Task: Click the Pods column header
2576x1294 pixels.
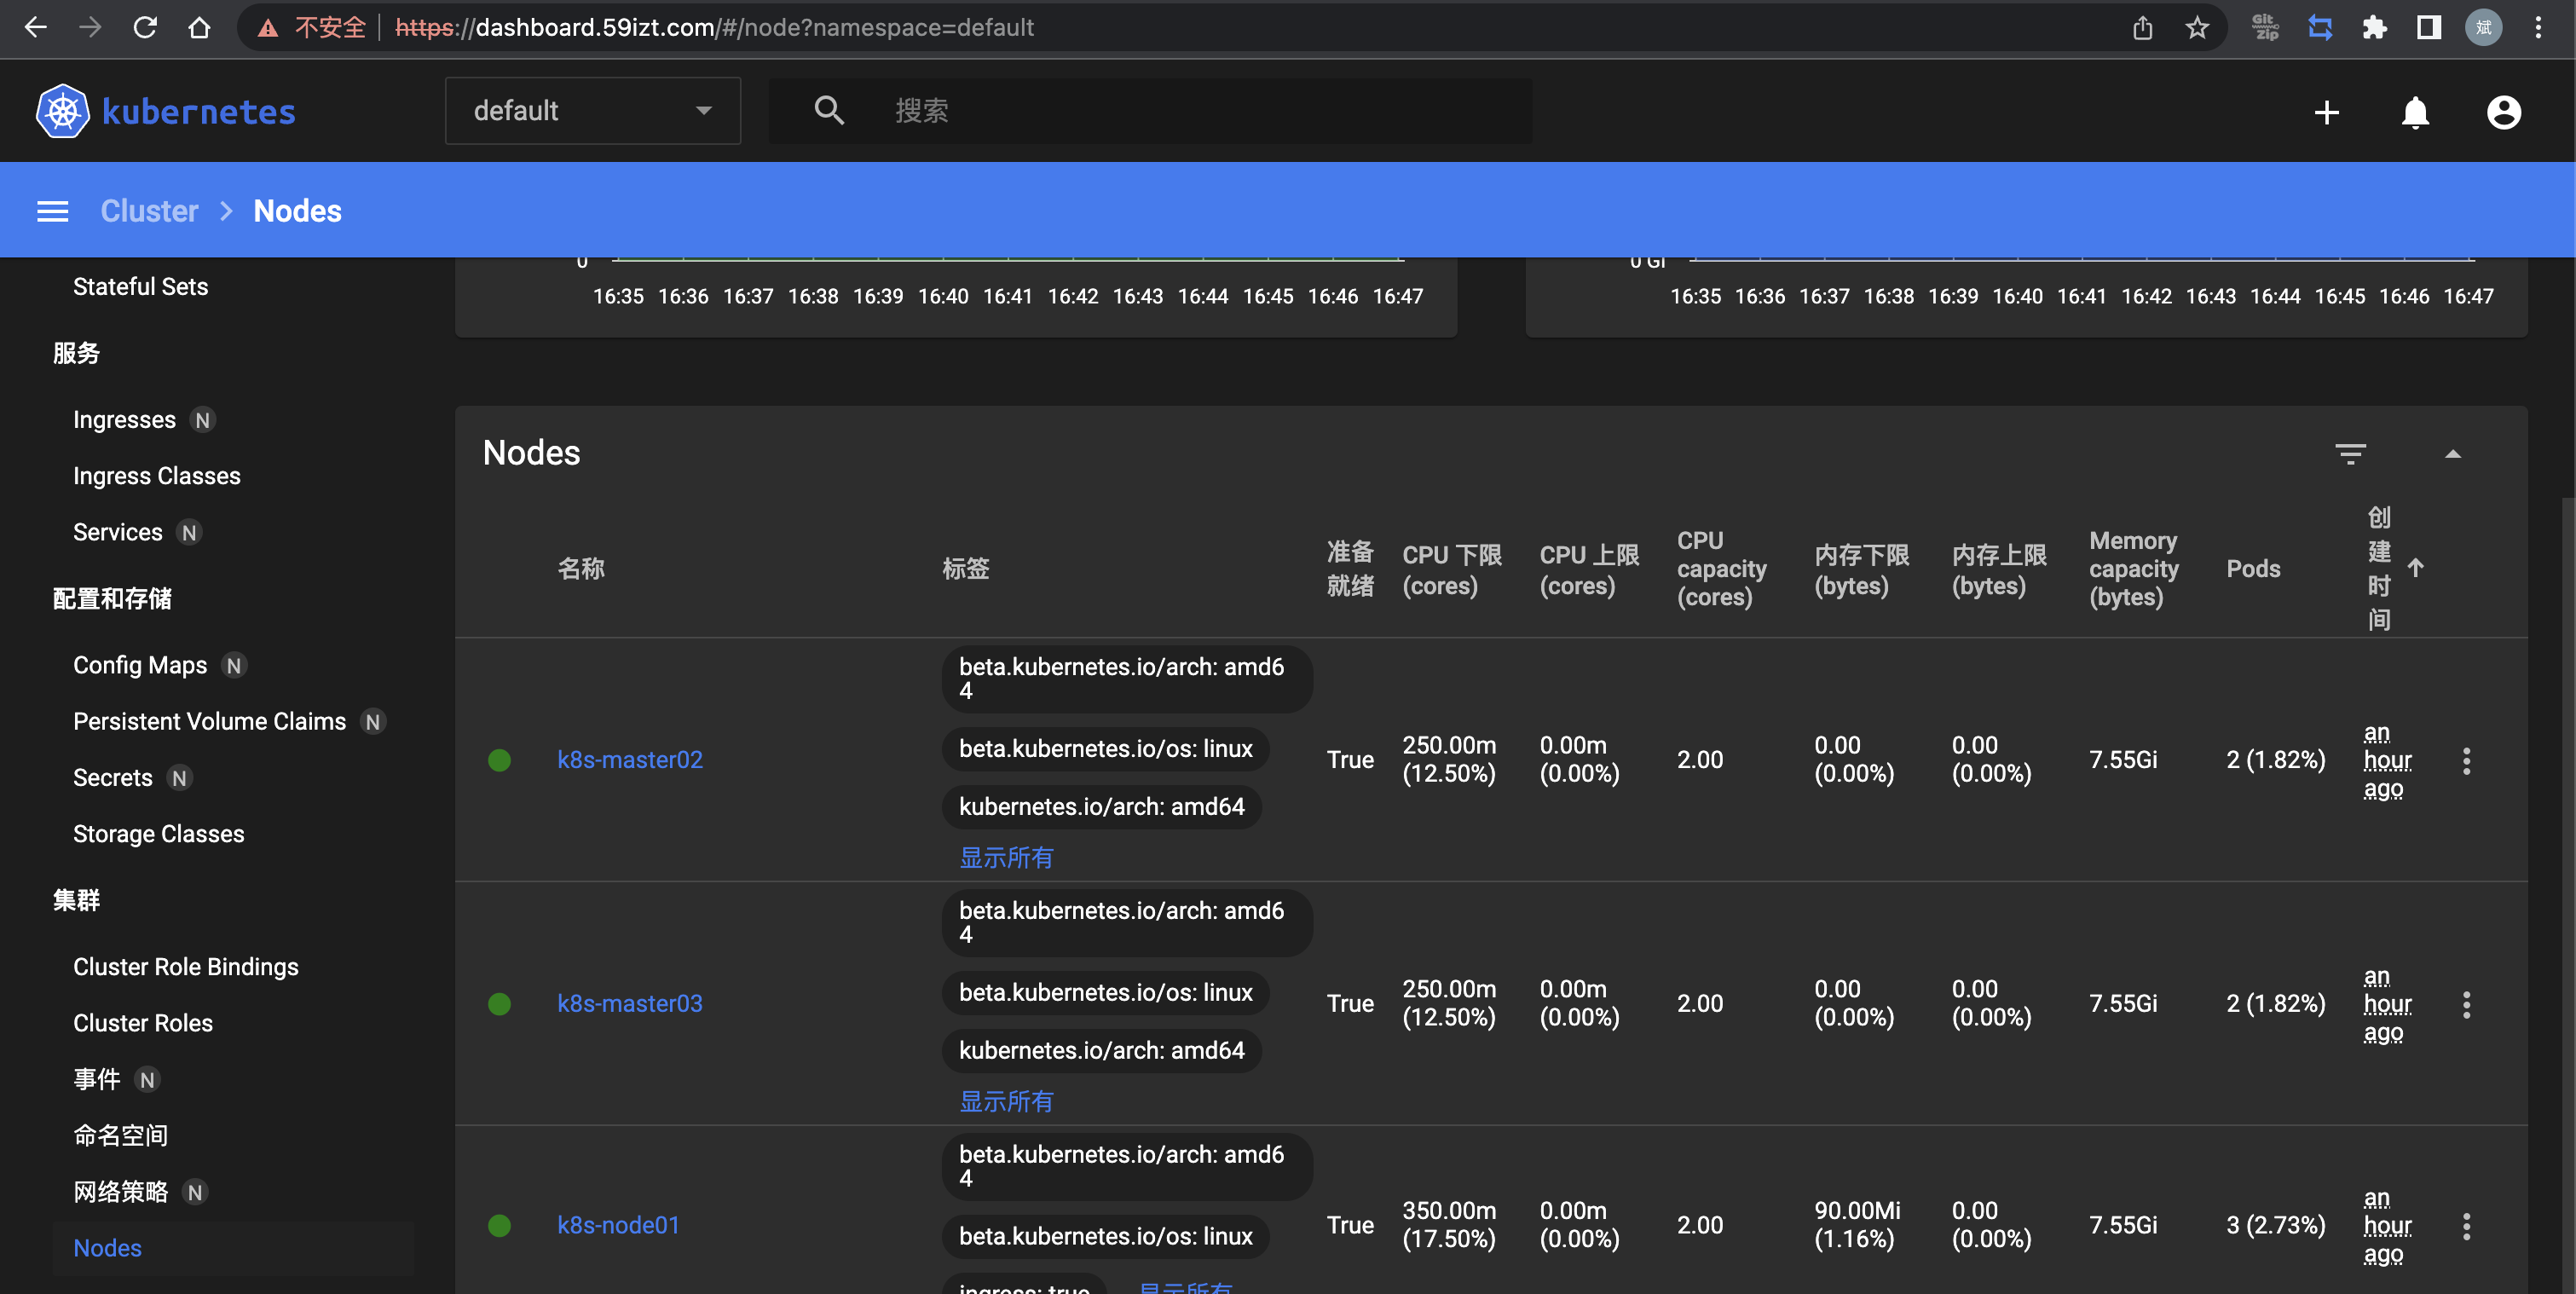Action: [x=2253, y=569]
